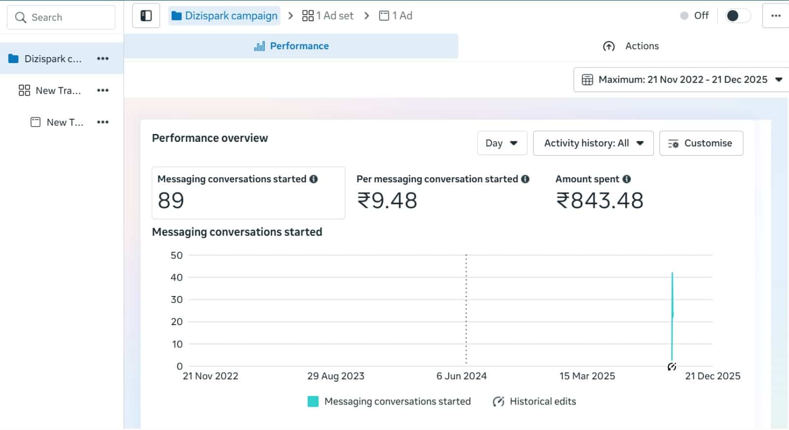Click info icon beside Messaging conversations started
Screen dimensions: 789x430
click(314, 179)
